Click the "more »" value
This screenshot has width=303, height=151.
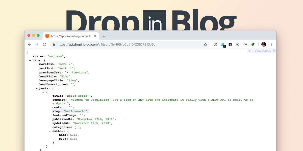(x=66, y=64)
